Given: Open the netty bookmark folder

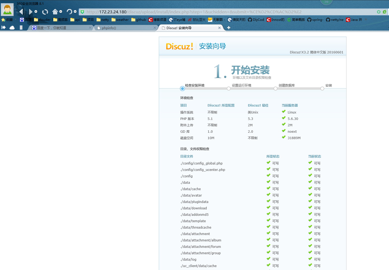Looking at the screenshot, I should (103, 20).
